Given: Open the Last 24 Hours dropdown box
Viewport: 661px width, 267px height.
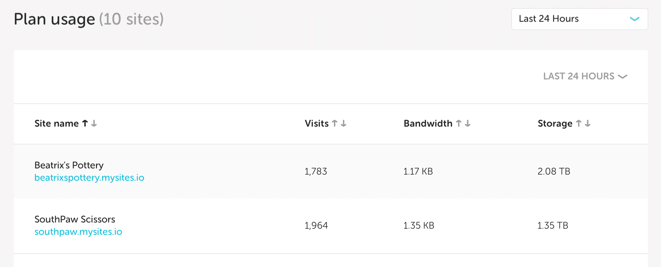Looking at the screenshot, I should [x=579, y=19].
